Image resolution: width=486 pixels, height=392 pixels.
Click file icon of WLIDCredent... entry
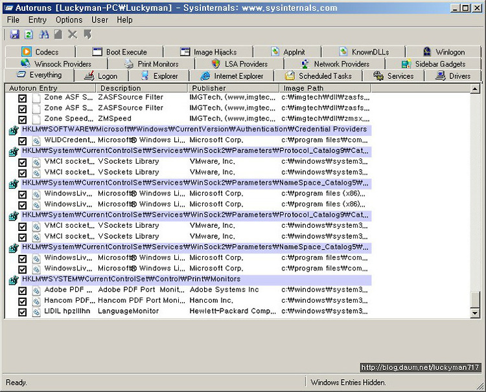pyautogui.click(x=36, y=141)
